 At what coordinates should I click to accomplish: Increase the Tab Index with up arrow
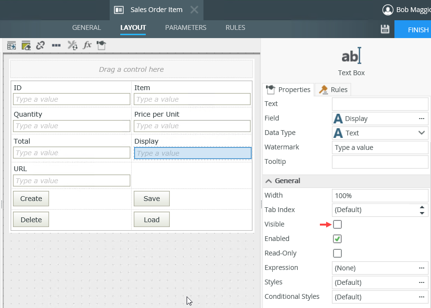pos(422,207)
